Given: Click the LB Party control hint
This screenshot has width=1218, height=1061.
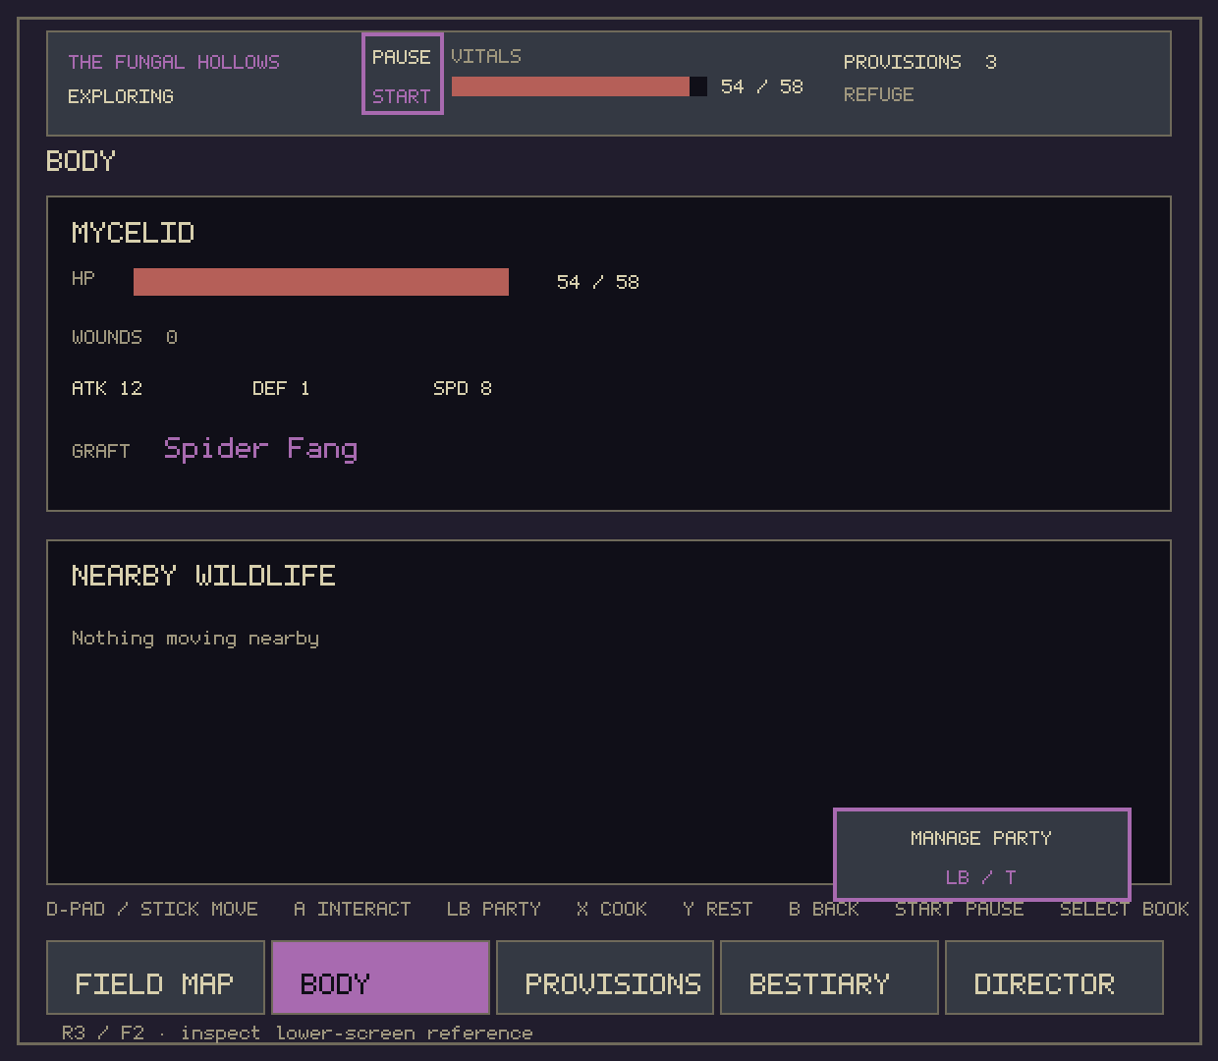Looking at the screenshot, I should tap(494, 909).
